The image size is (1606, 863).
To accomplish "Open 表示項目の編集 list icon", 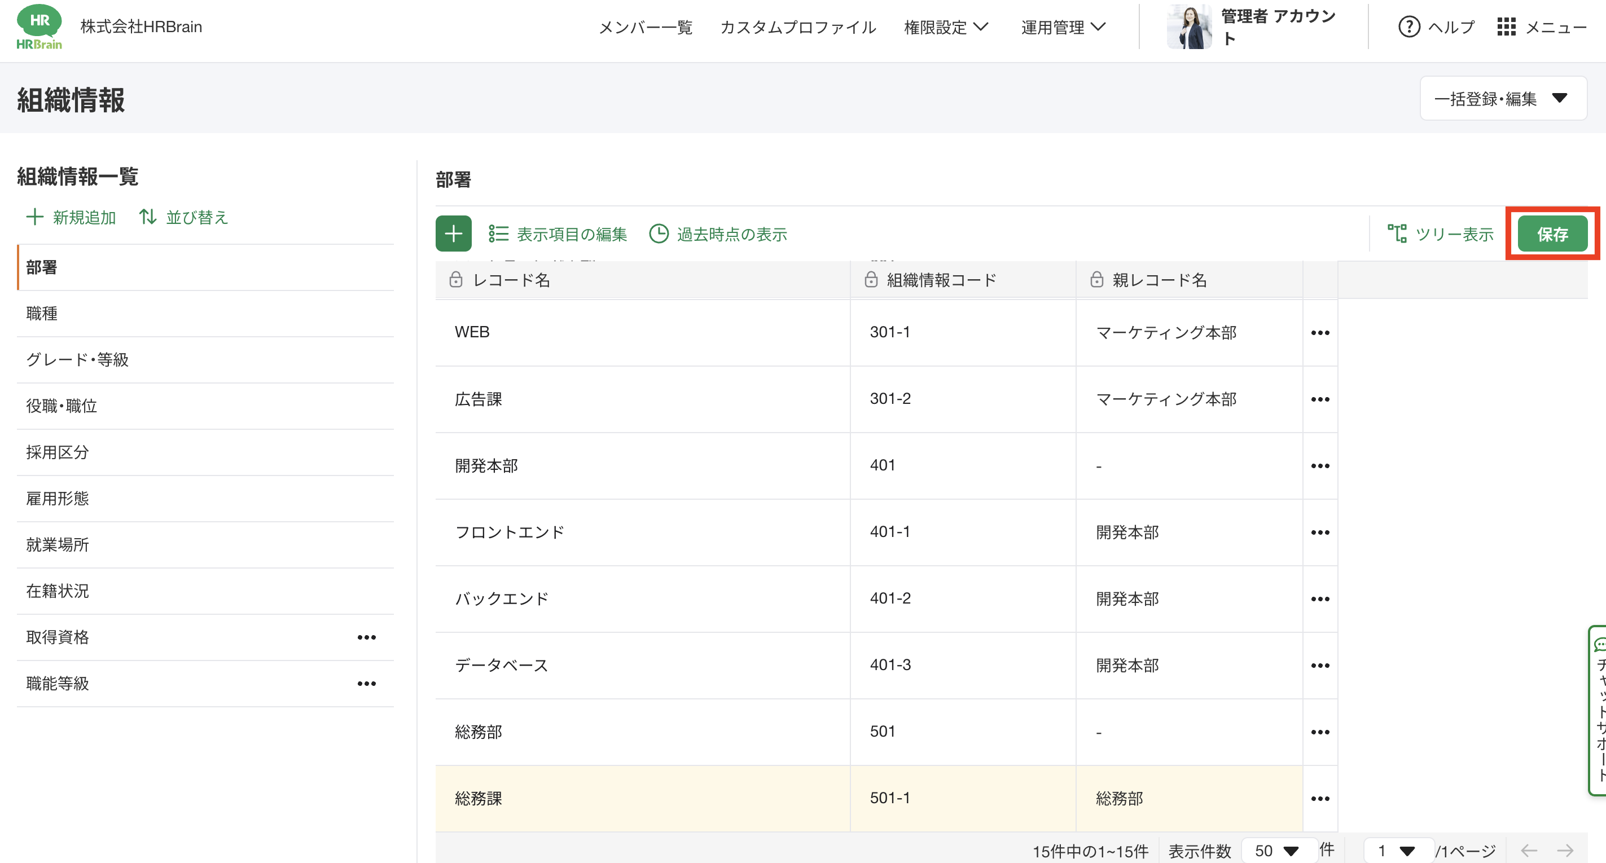I will pos(498,234).
